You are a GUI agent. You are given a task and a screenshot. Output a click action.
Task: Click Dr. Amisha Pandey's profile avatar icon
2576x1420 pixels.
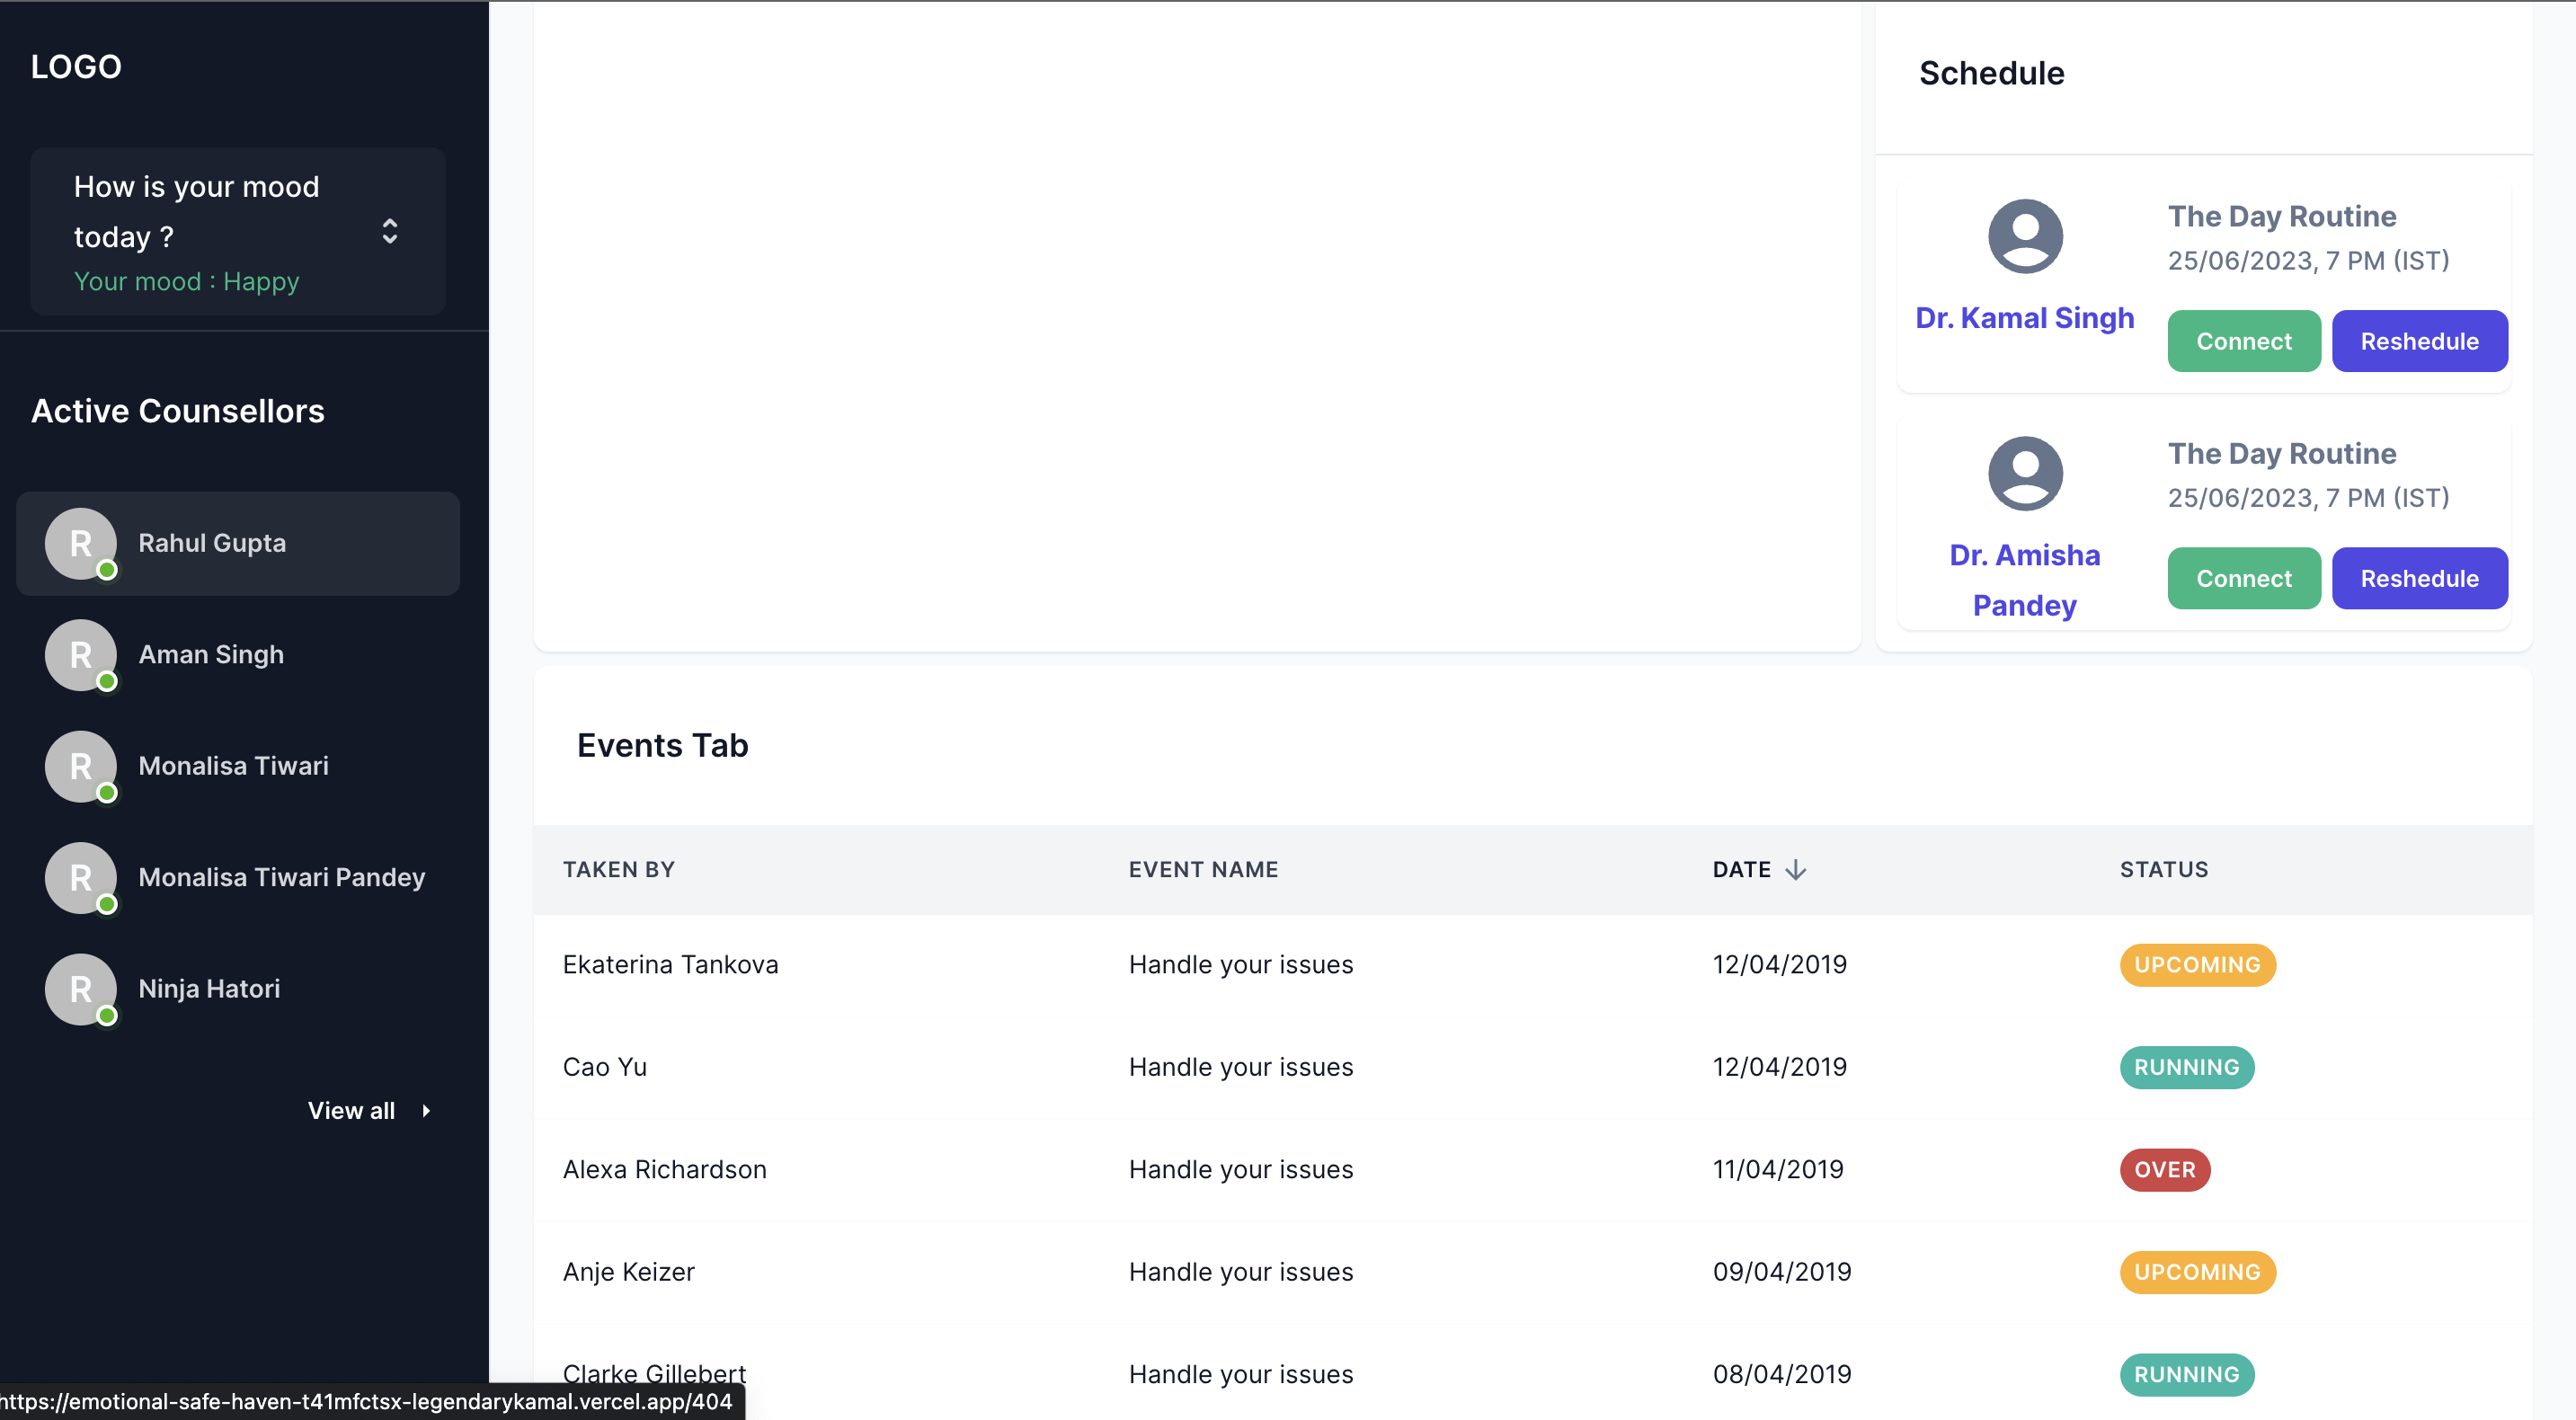pyautogui.click(x=2025, y=473)
